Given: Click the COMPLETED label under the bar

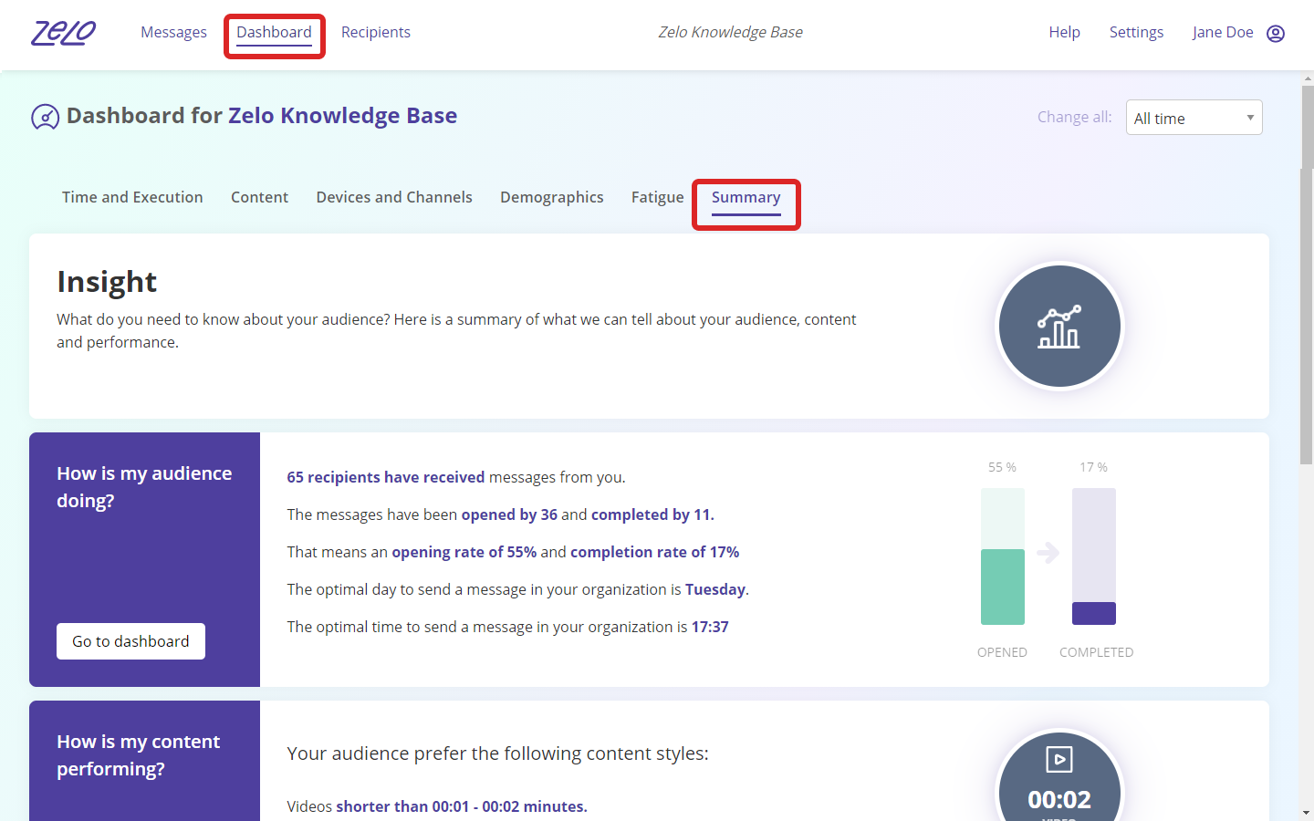Looking at the screenshot, I should [1096, 652].
